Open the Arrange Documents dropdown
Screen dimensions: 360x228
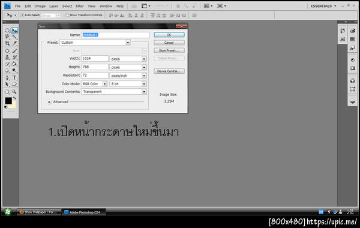208,6
